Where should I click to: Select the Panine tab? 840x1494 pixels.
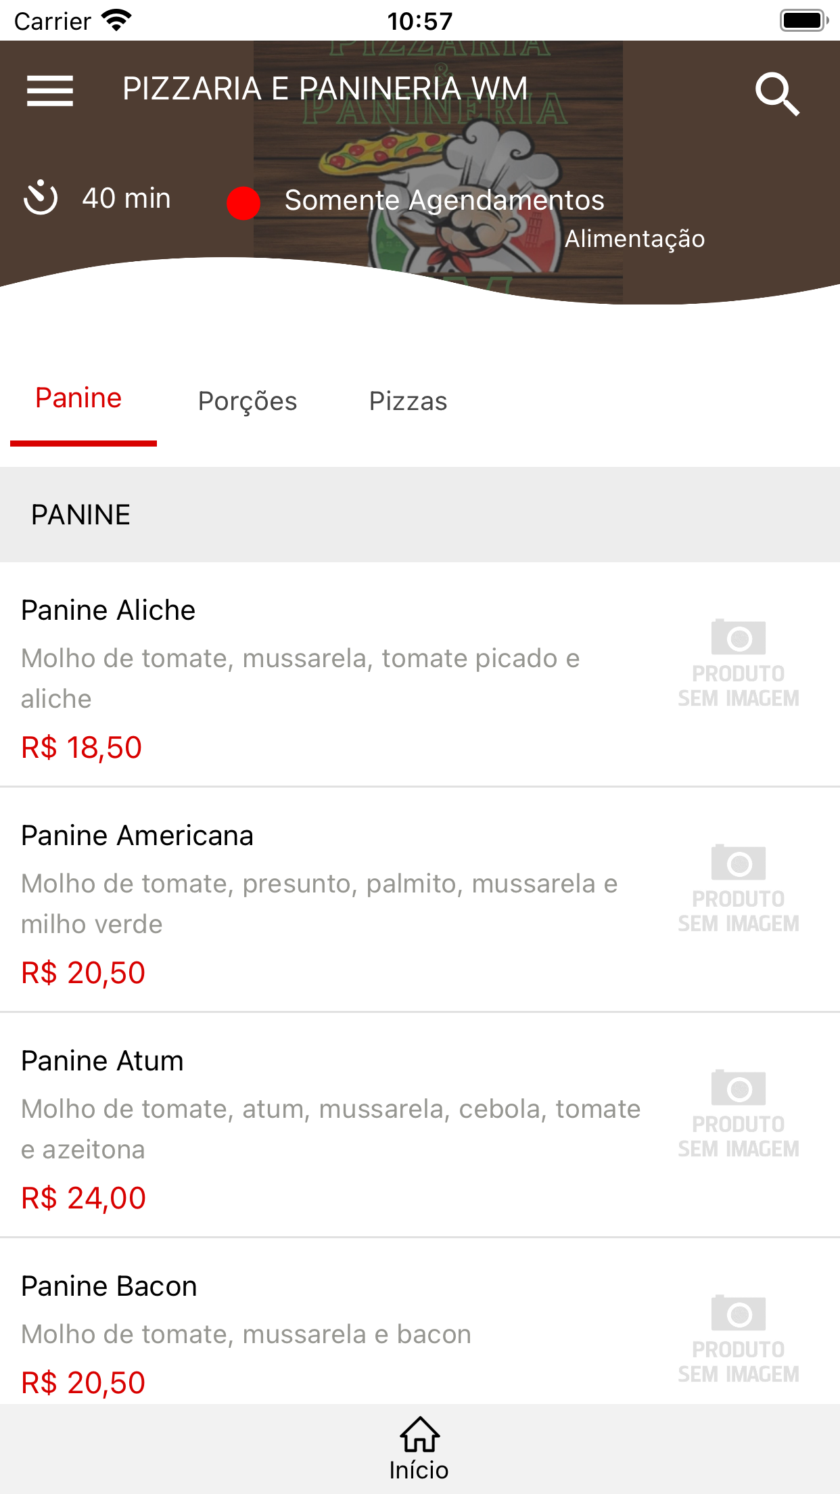coord(78,398)
